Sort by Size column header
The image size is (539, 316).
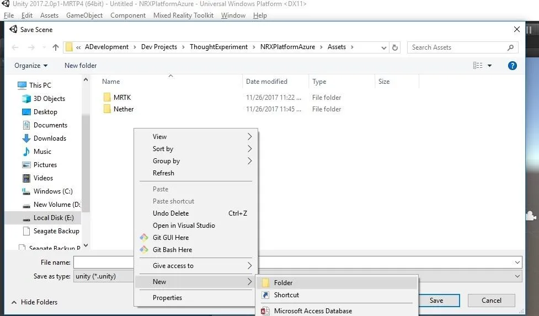click(x=384, y=82)
